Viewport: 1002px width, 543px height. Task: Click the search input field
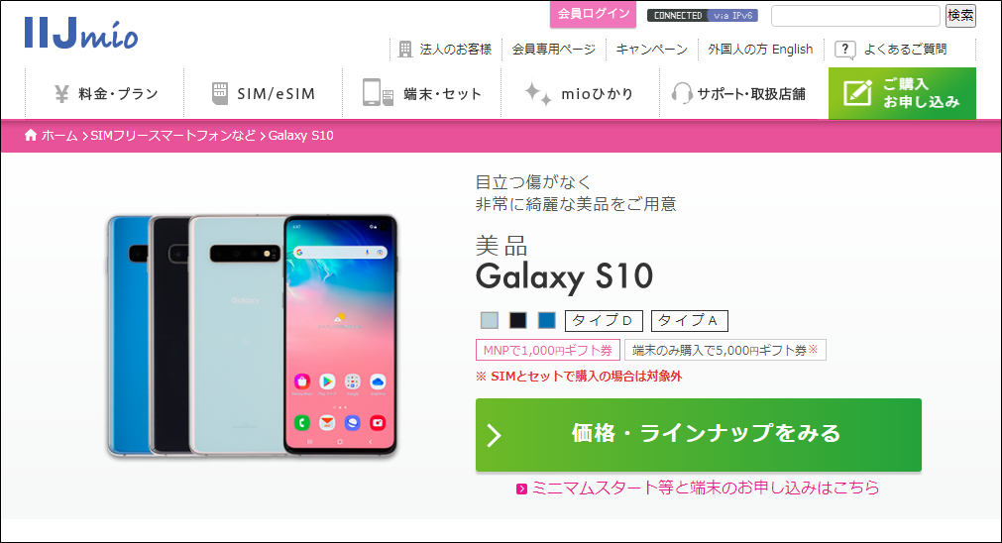tap(855, 15)
